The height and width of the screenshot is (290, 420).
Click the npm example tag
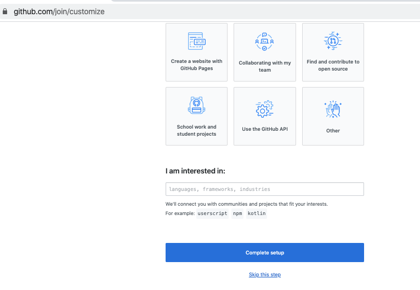pyautogui.click(x=237, y=213)
